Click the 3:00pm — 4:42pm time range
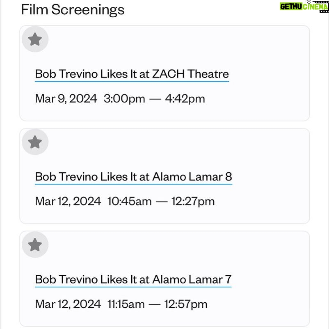The height and width of the screenshot is (329, 329). [154, 99]
